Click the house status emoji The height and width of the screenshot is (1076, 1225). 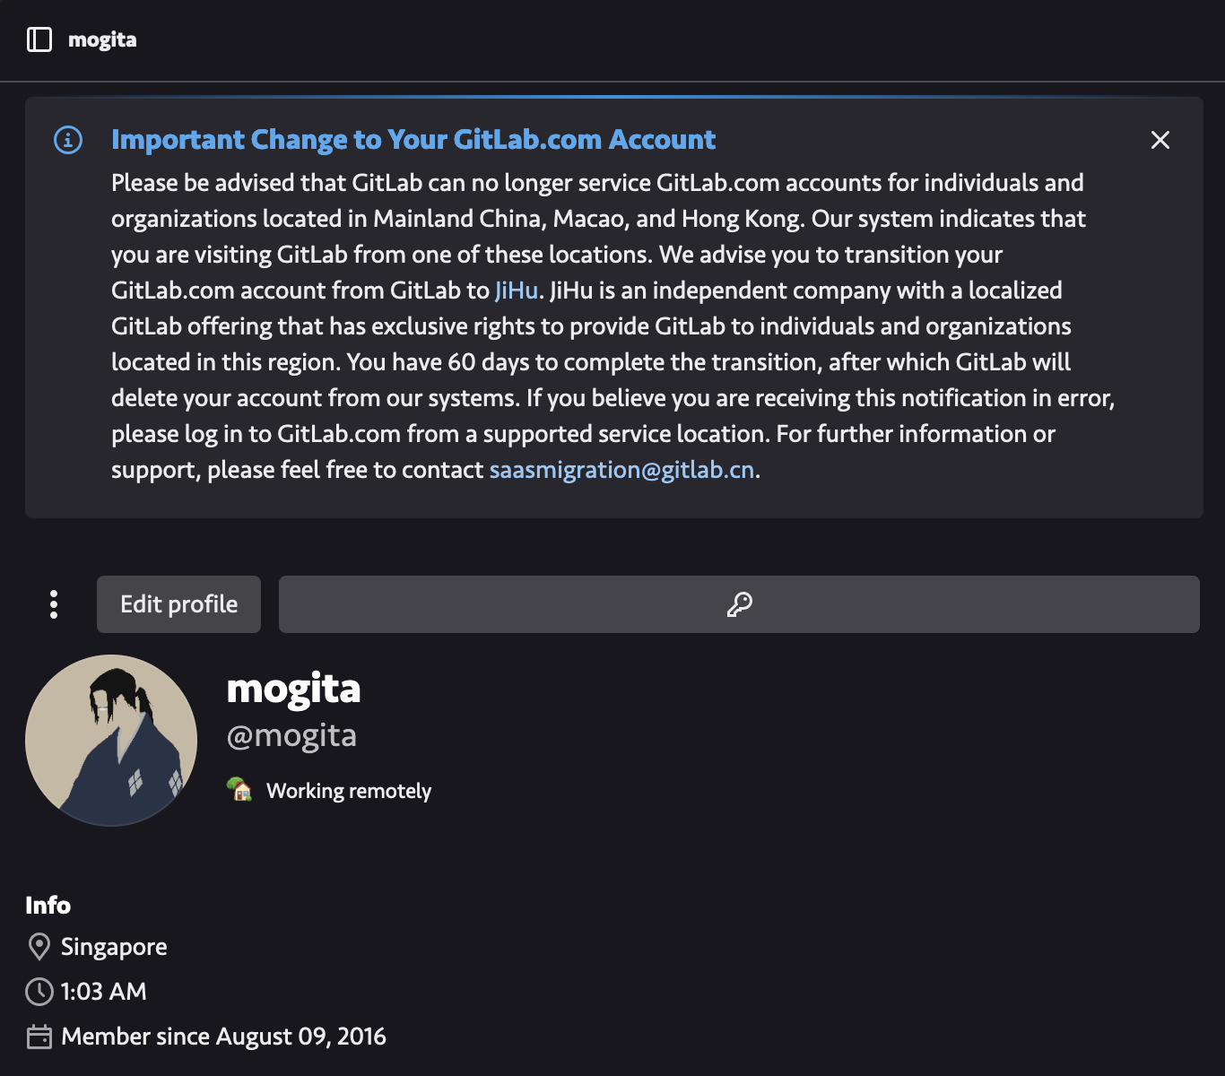click(239, 790)
